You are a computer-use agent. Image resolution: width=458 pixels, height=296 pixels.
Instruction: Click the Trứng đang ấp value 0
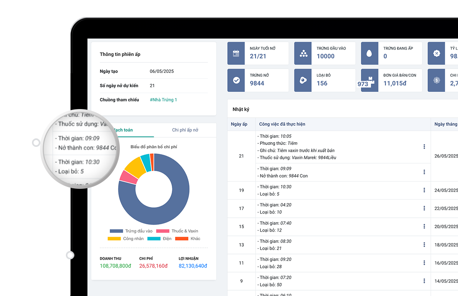[x=385, y=56]
